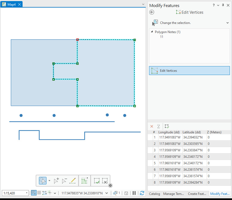The image size is (232, 200).
Task: Finish the edit with the green check
Action: tap(97, 180)
